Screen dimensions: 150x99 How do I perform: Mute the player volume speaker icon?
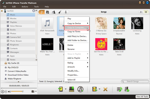(9, 92)
